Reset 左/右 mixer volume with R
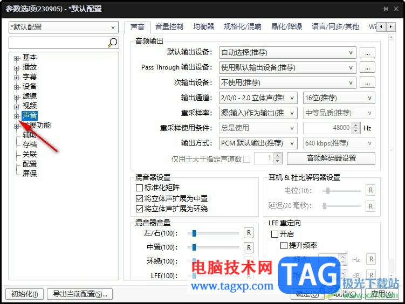This screenshot has height=304, width=405. [249, 233]
